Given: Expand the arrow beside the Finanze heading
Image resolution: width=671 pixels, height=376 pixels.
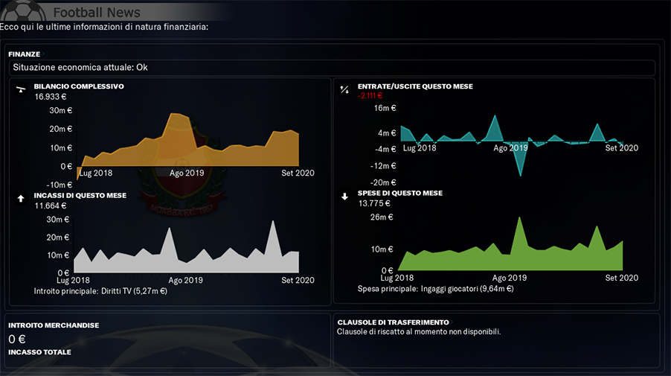Looking at the screenshot, I should click(43, 54).
